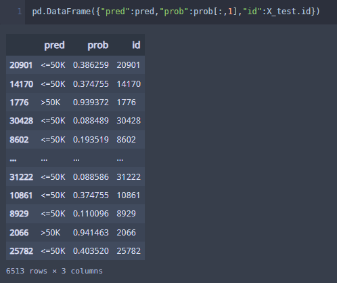The width and height of the screenshot is (337, 283).
Task: Click prob value 0.088586
Action: pyautogui.click(x=91, y=177)
